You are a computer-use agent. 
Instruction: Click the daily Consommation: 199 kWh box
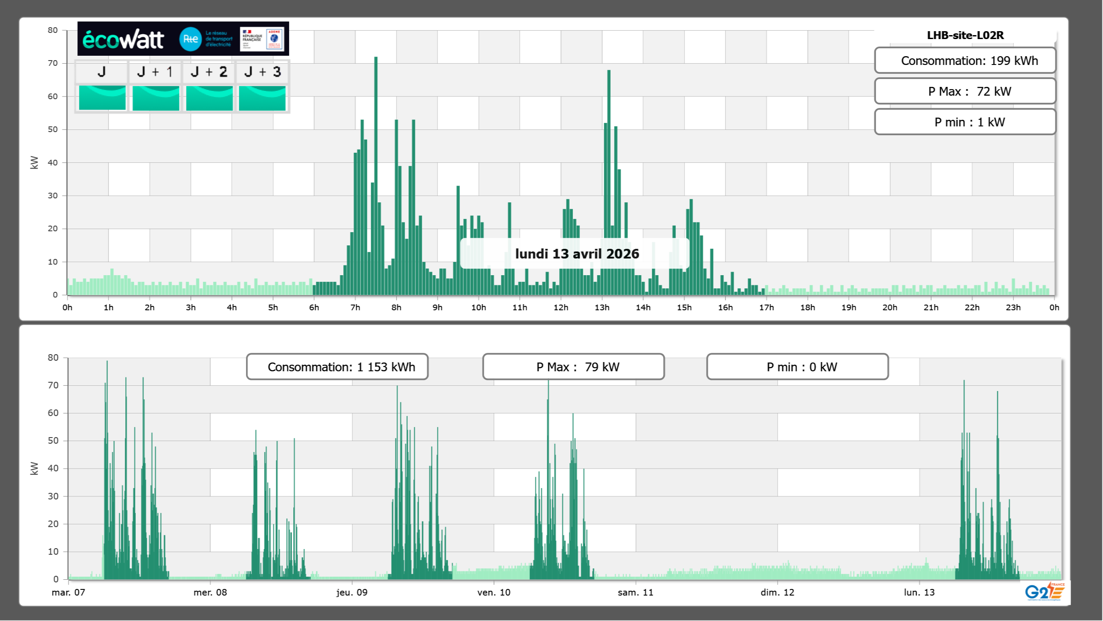965,61
